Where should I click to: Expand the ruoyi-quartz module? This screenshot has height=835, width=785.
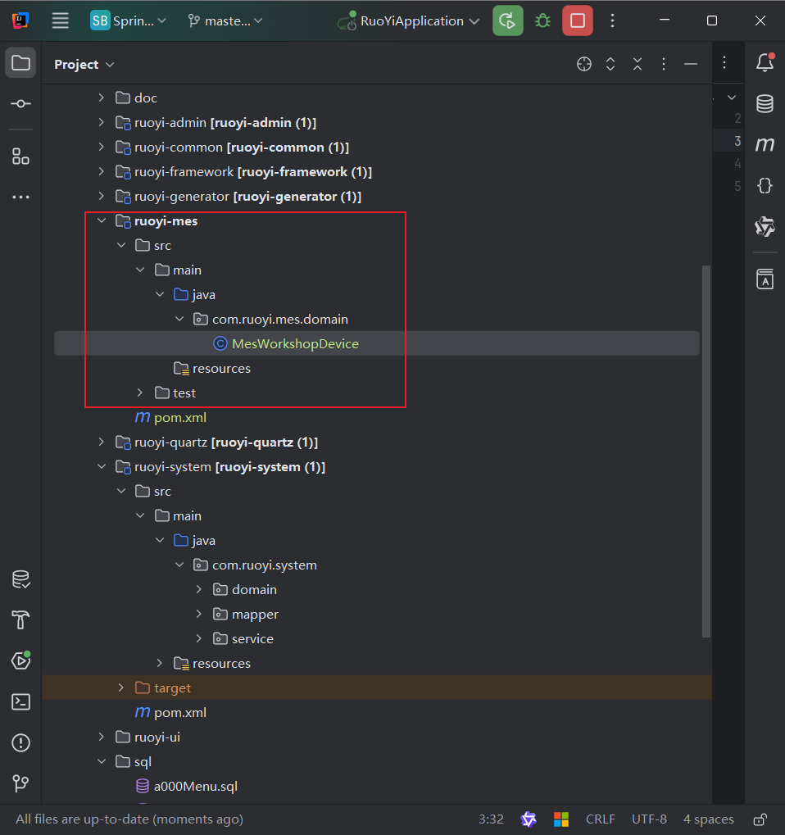(x=101, y=442)
